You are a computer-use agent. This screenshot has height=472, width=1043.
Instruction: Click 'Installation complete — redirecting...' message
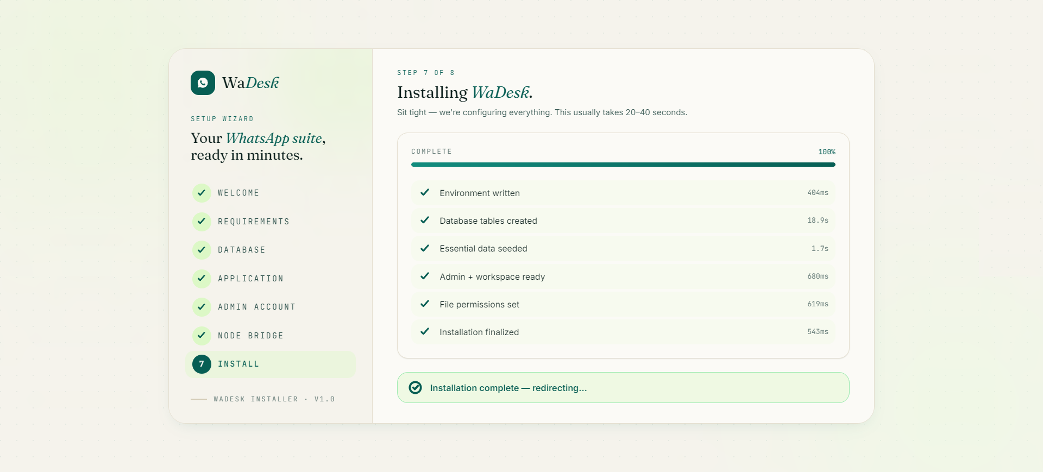click(508, 388)
